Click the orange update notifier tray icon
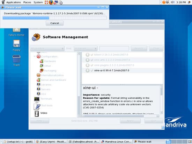Image resolution: width=192 pixels, height=144 pixels. click(164, 2)
